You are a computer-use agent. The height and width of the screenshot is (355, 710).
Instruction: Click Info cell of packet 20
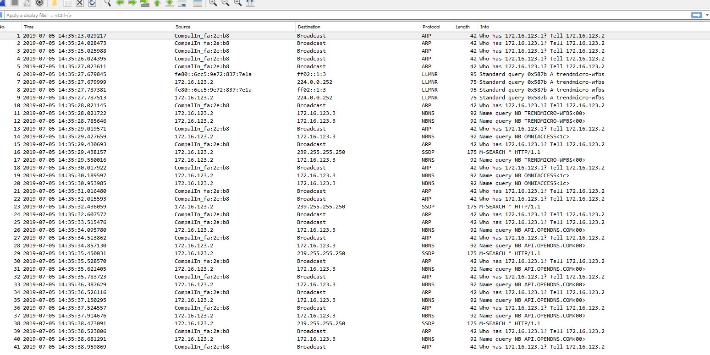pos(524,183)
